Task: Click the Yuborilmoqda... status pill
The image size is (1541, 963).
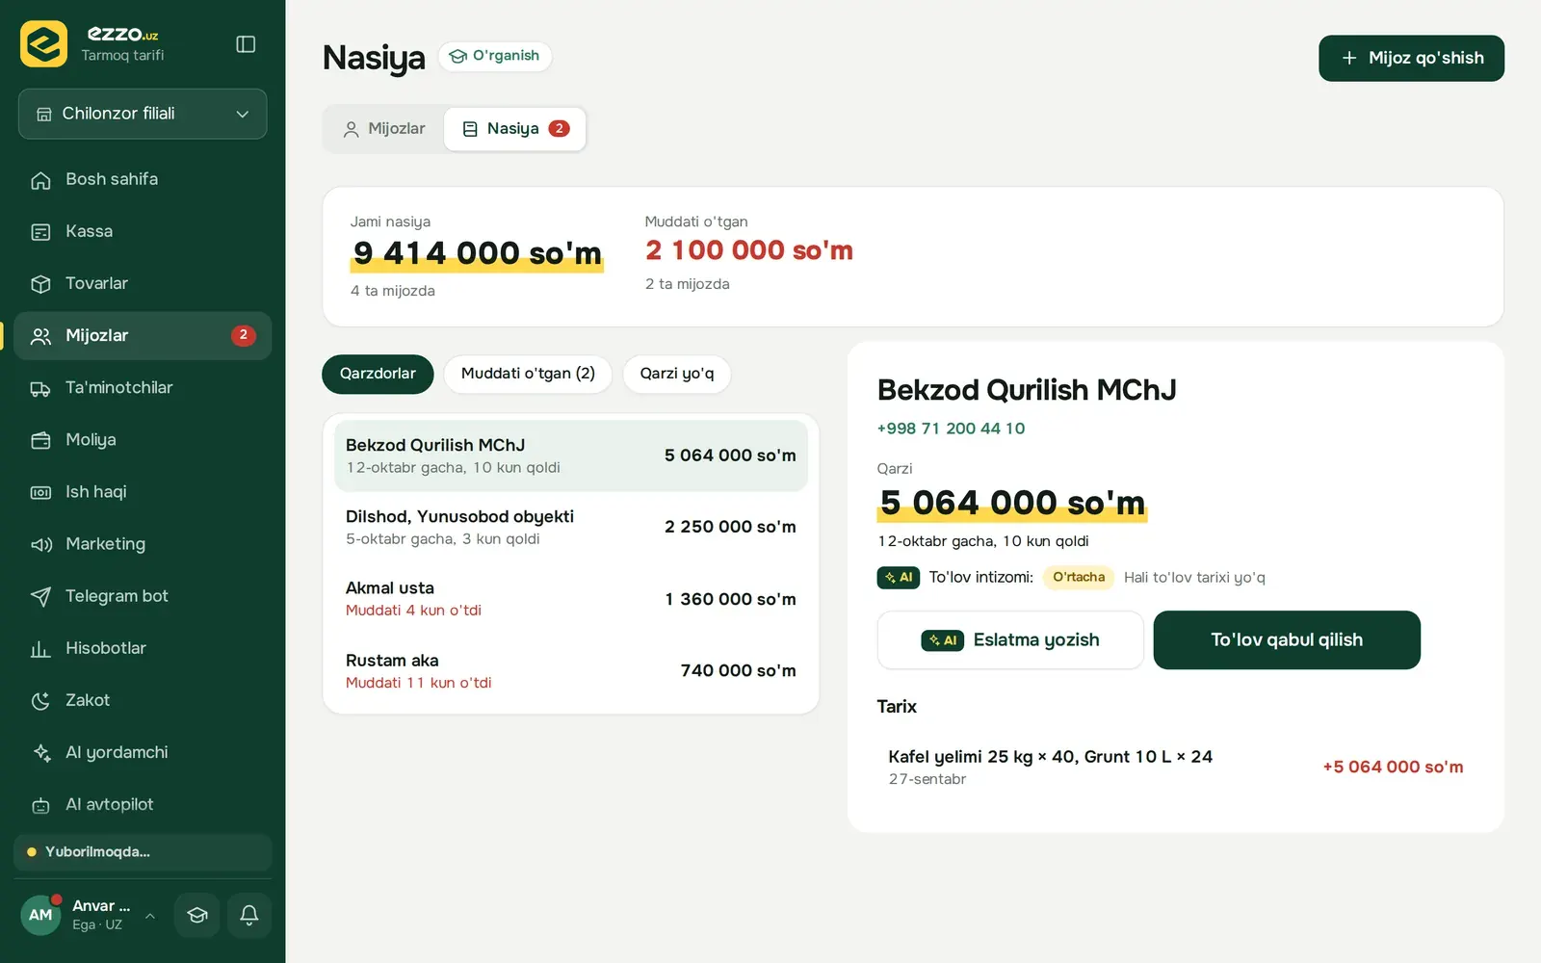Action: coord(143,852)
